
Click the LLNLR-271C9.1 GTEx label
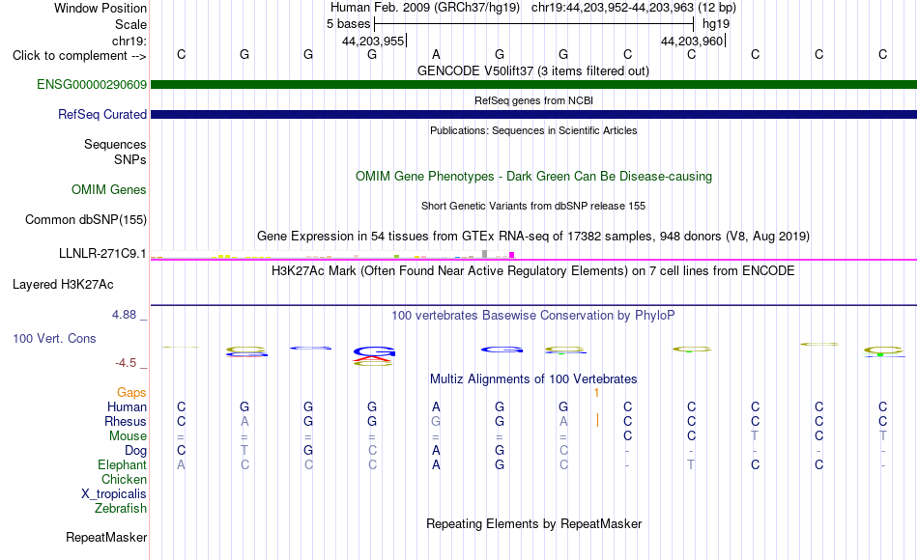coord(102,253)
